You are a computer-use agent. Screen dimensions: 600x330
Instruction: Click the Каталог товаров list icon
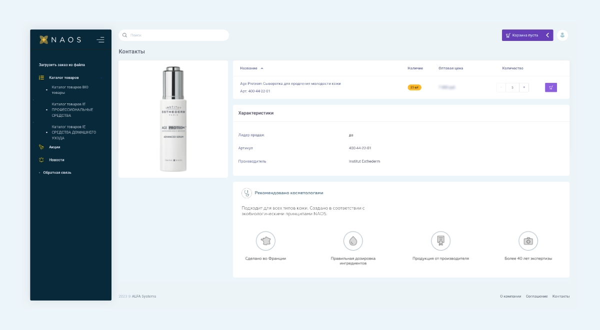click(41, 78)
